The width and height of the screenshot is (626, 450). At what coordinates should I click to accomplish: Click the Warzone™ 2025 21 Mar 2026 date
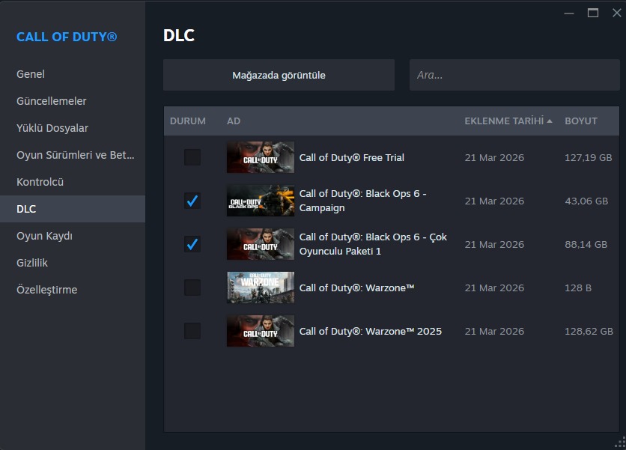(x=494, y=332)
